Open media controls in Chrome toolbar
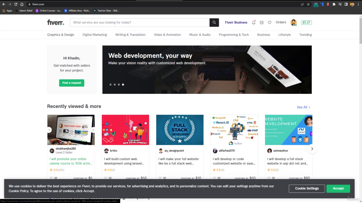 pos(340,4)
